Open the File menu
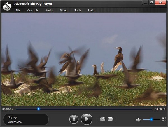Viewport: 168px width, 127px height. 18,10
